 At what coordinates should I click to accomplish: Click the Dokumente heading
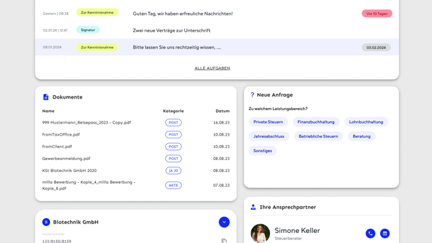tap(67, 97)
